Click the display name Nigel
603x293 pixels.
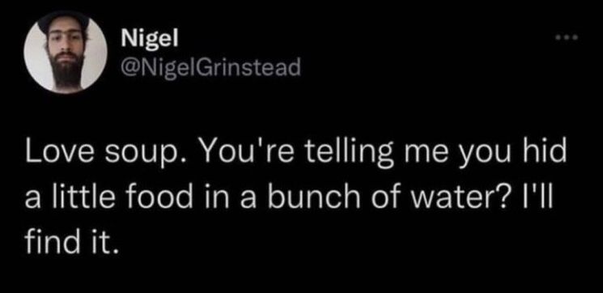pyautogui.click(x=150, y=39)
